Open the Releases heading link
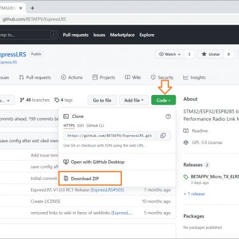The image size is (239, 239). [193, 165]
